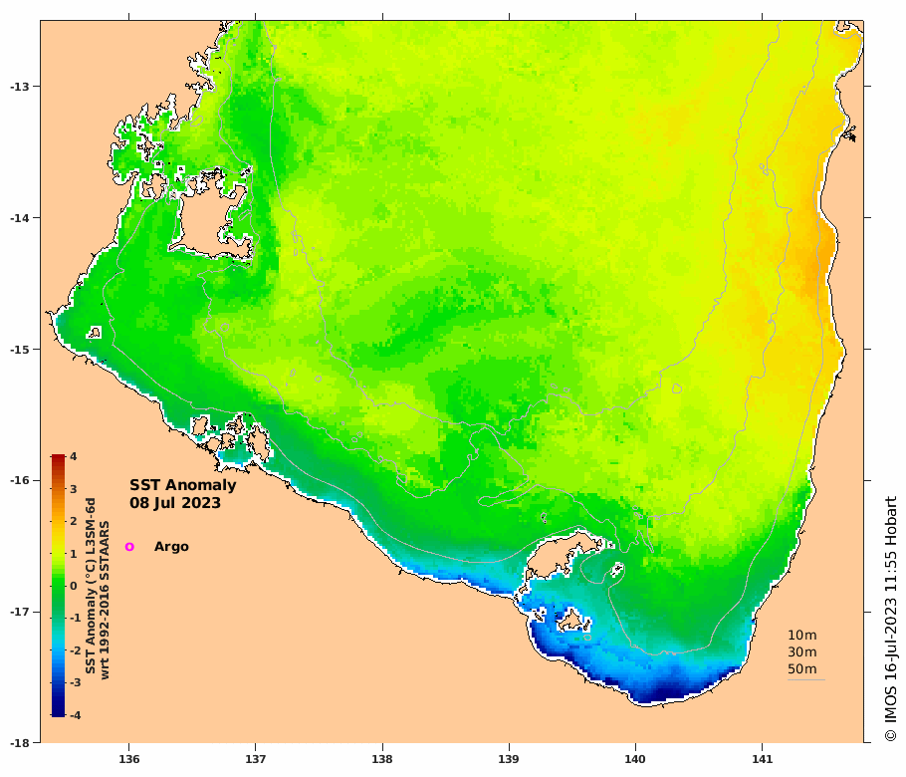Click the "SST Anomaly" title text
The width and height of the screenshot is (906, 777).
coord(182,485)
